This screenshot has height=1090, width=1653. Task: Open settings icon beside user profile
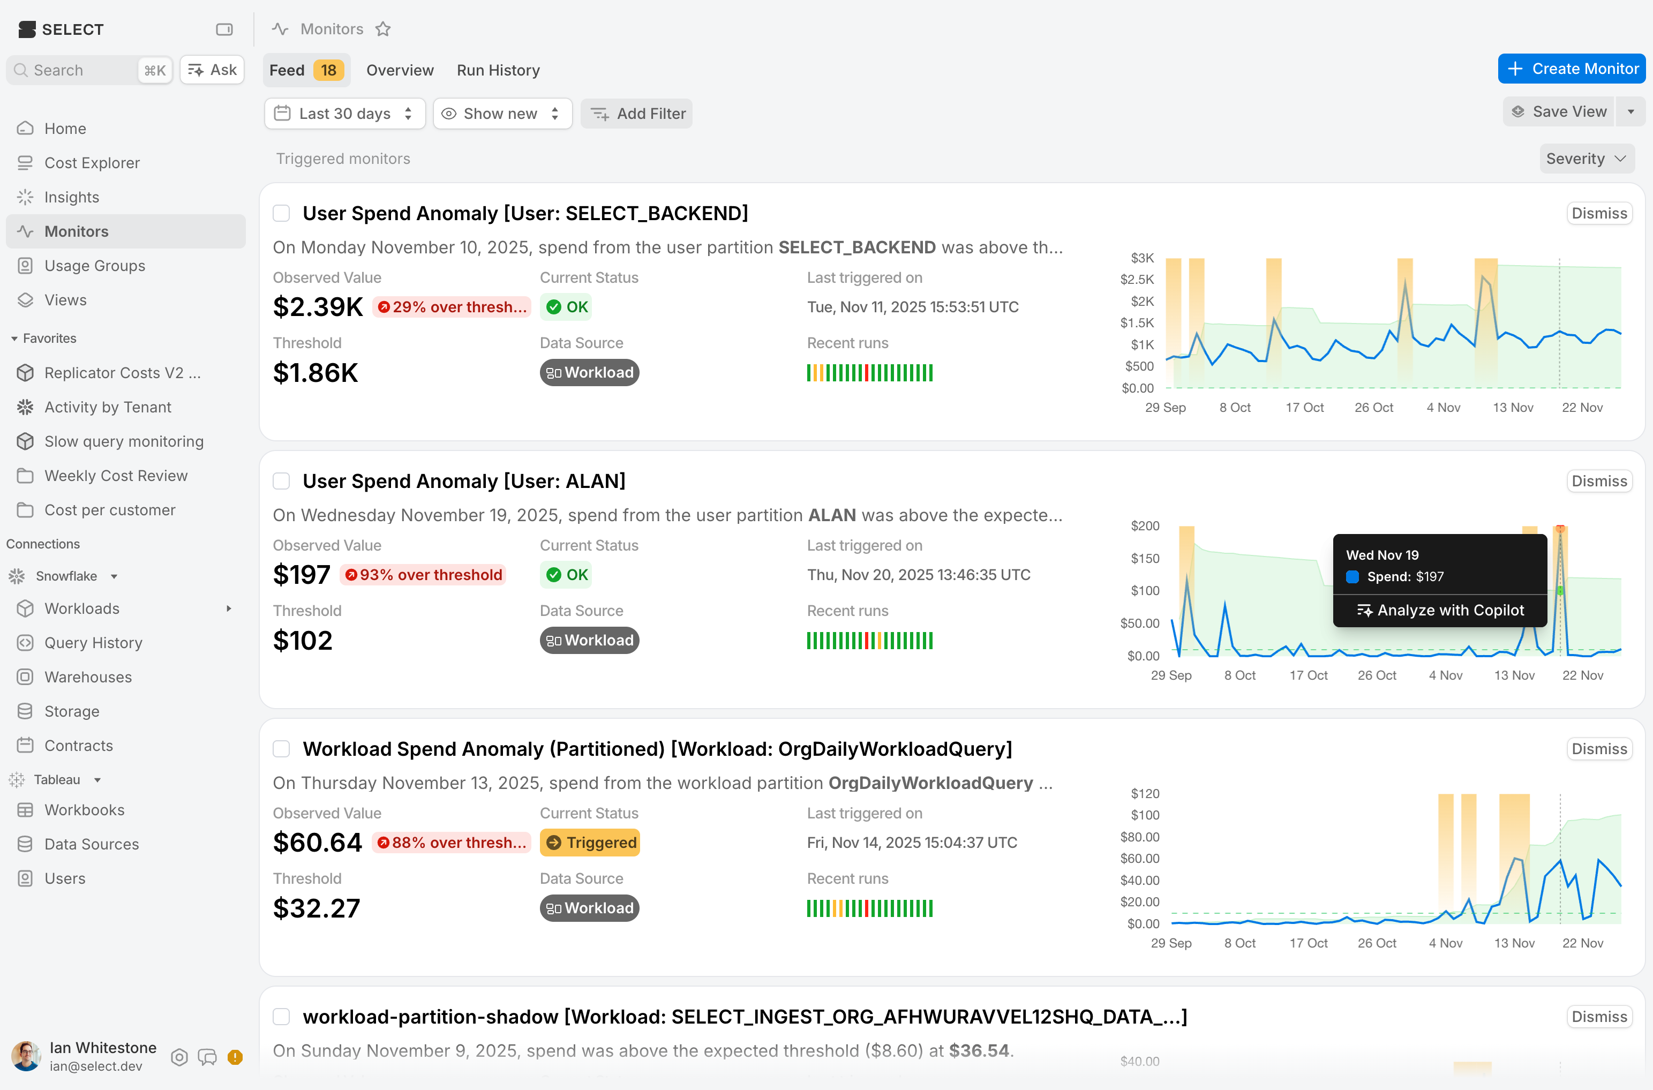[179, 1057]
